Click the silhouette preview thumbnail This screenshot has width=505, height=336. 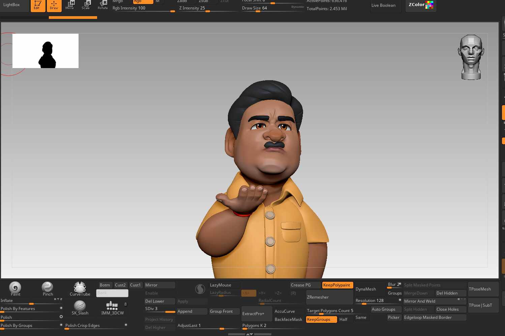(x=46, y=51)
